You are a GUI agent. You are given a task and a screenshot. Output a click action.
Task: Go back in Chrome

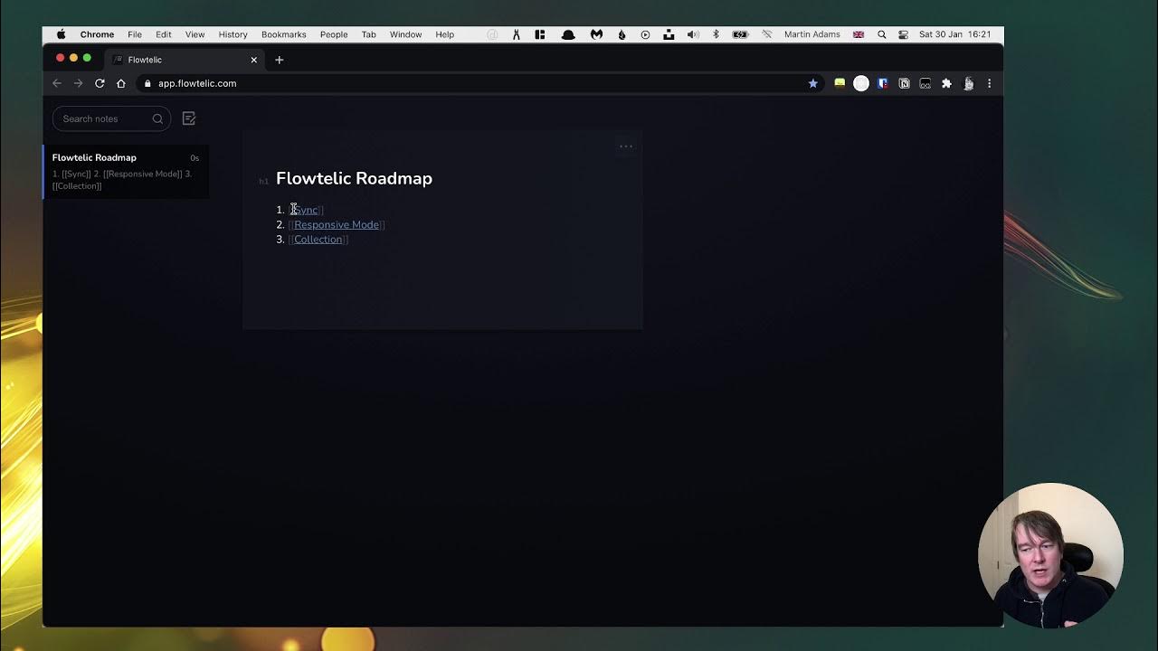coord(57,83)
